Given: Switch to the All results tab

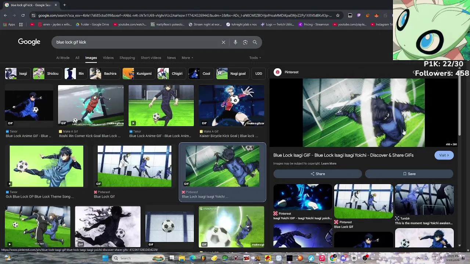Looking at the screenshot, I should [x=77, y=58].
